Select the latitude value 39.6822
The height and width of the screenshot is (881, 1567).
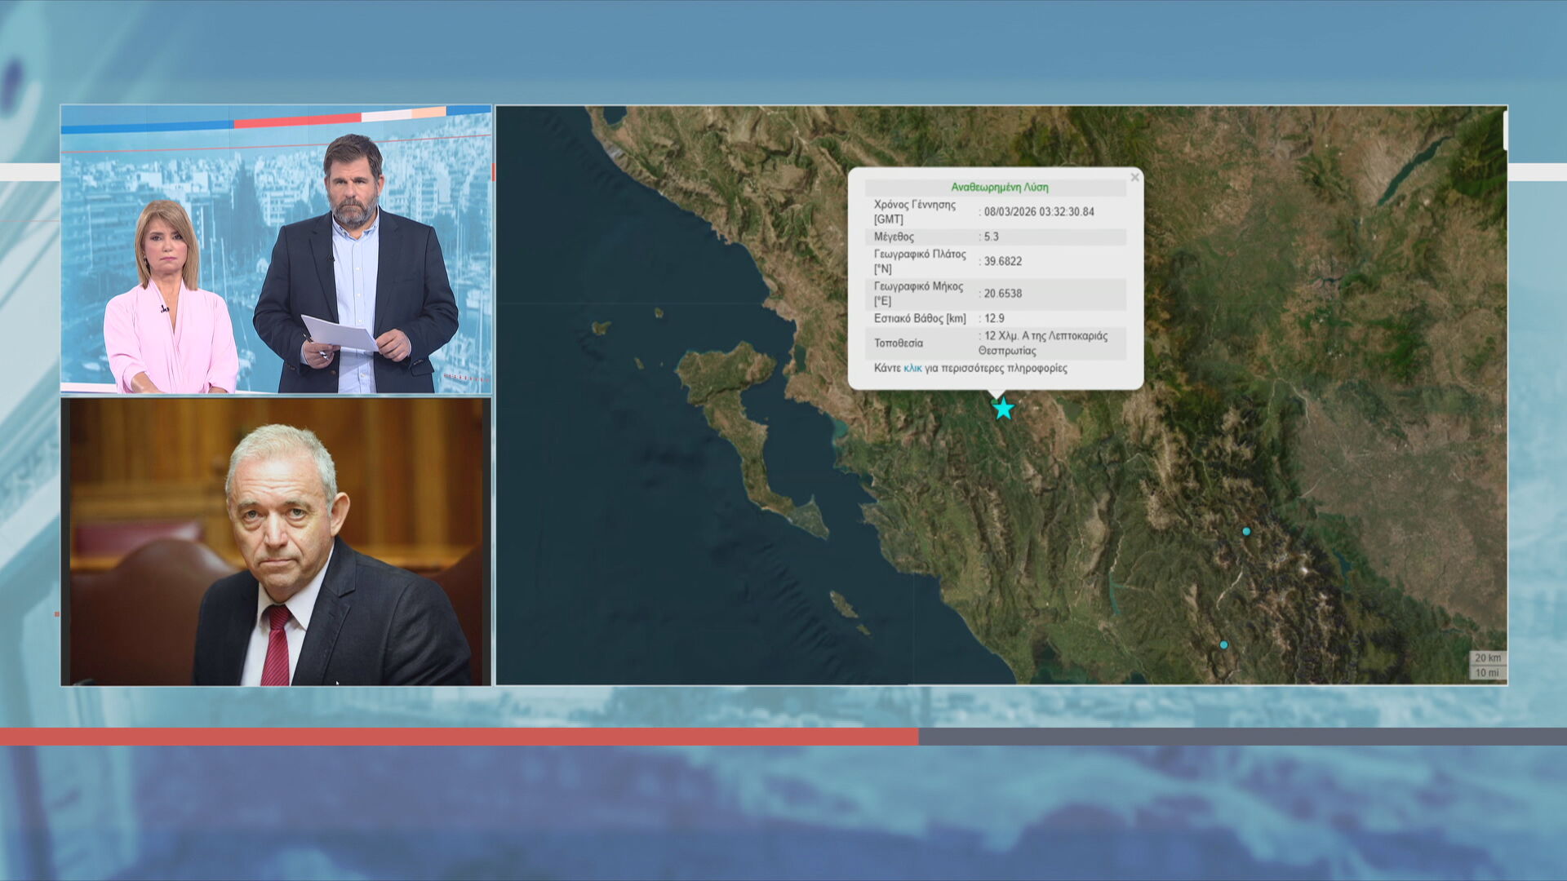(x=1002, y=262)
